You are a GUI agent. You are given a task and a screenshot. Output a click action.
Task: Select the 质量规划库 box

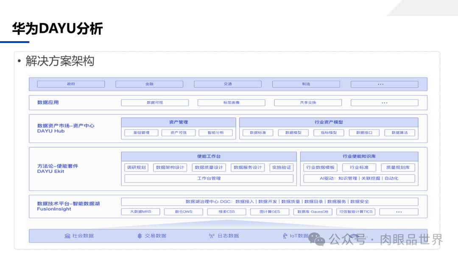(398, 168)
